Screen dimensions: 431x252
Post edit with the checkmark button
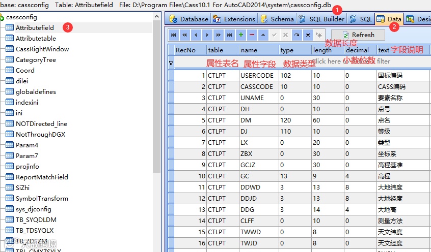click(274, 35)
